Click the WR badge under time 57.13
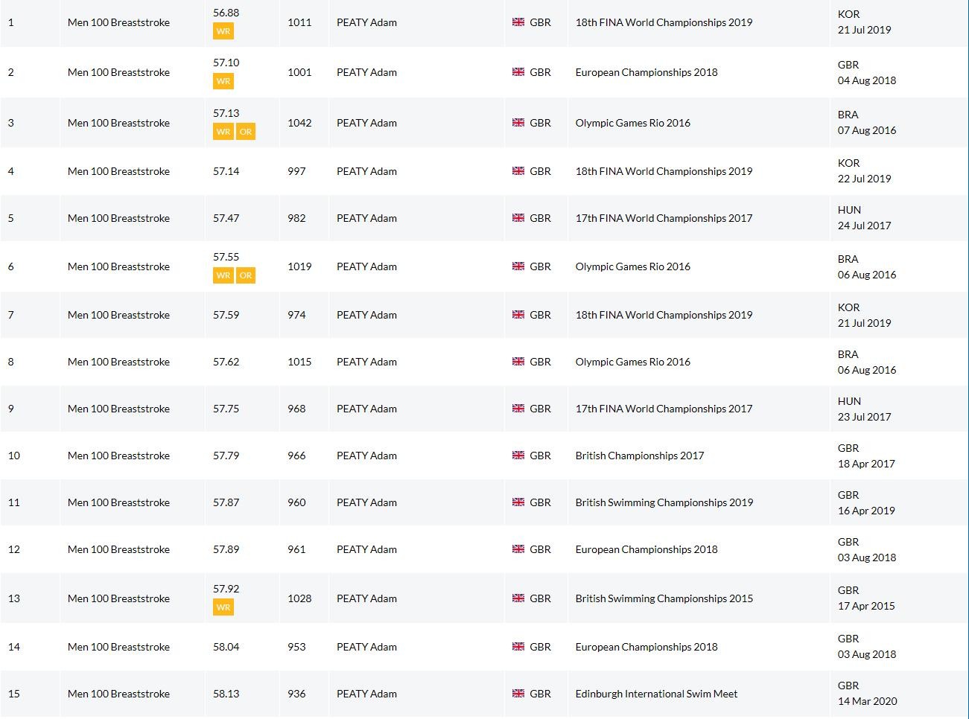Viewport: 969px width, 719px height. pos(223,132)
